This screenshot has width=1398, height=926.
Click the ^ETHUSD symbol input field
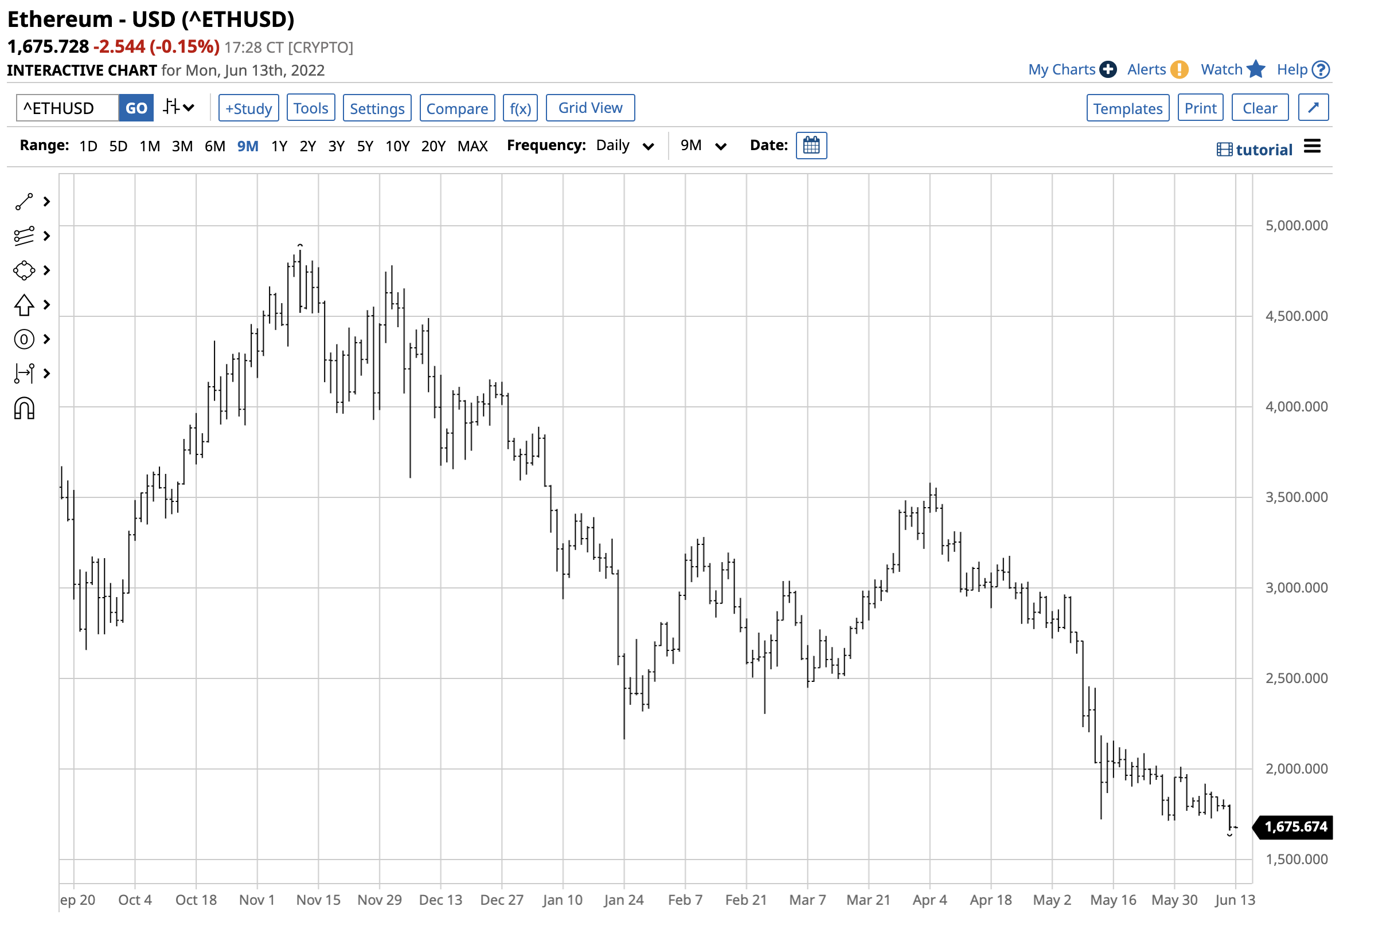[x=67, y=108]
